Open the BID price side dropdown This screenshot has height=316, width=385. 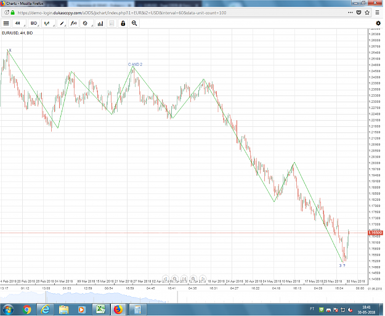click(x=34, y=23)
